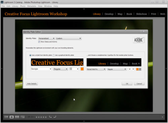168x123 pixels.
Task: Click the Hide Details button
Action: pos(32,84)
